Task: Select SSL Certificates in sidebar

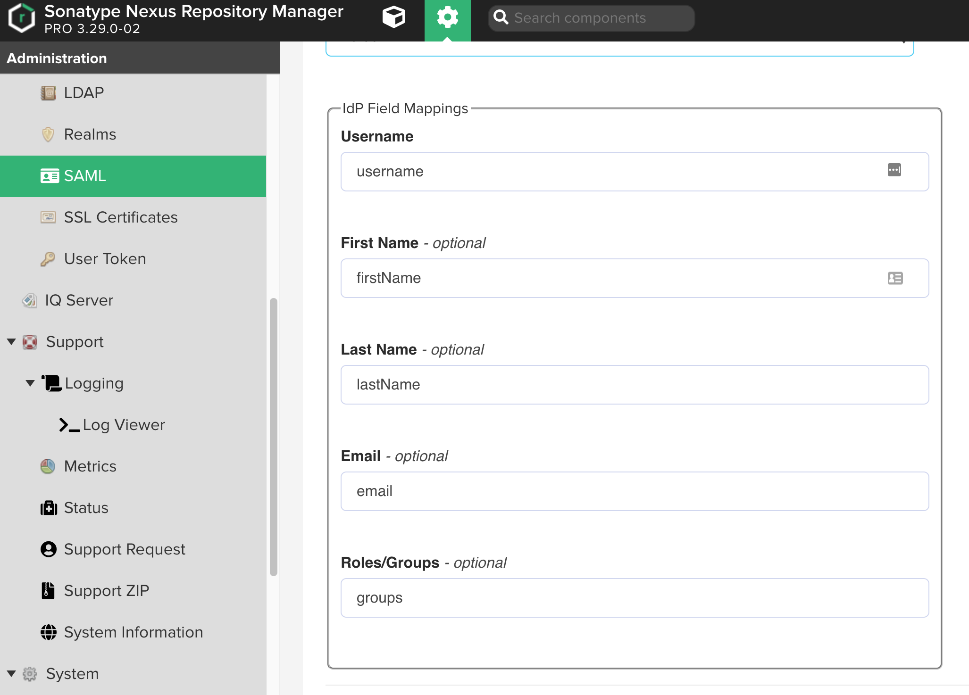Action: (x=120, y=217)
